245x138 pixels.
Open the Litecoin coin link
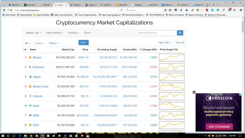(x=38, y=96)
